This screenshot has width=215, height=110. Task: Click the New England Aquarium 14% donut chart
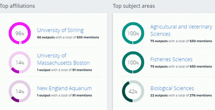pyautogui.click(x=19, y=91)
